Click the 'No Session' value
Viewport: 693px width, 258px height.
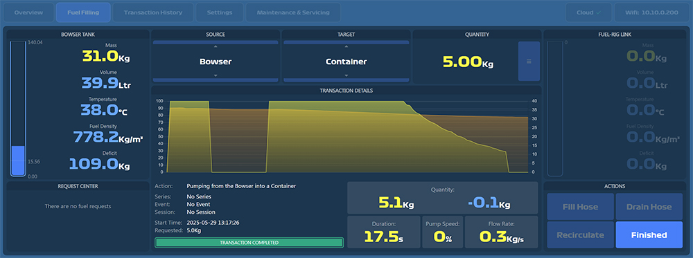(x=200, y=212)
